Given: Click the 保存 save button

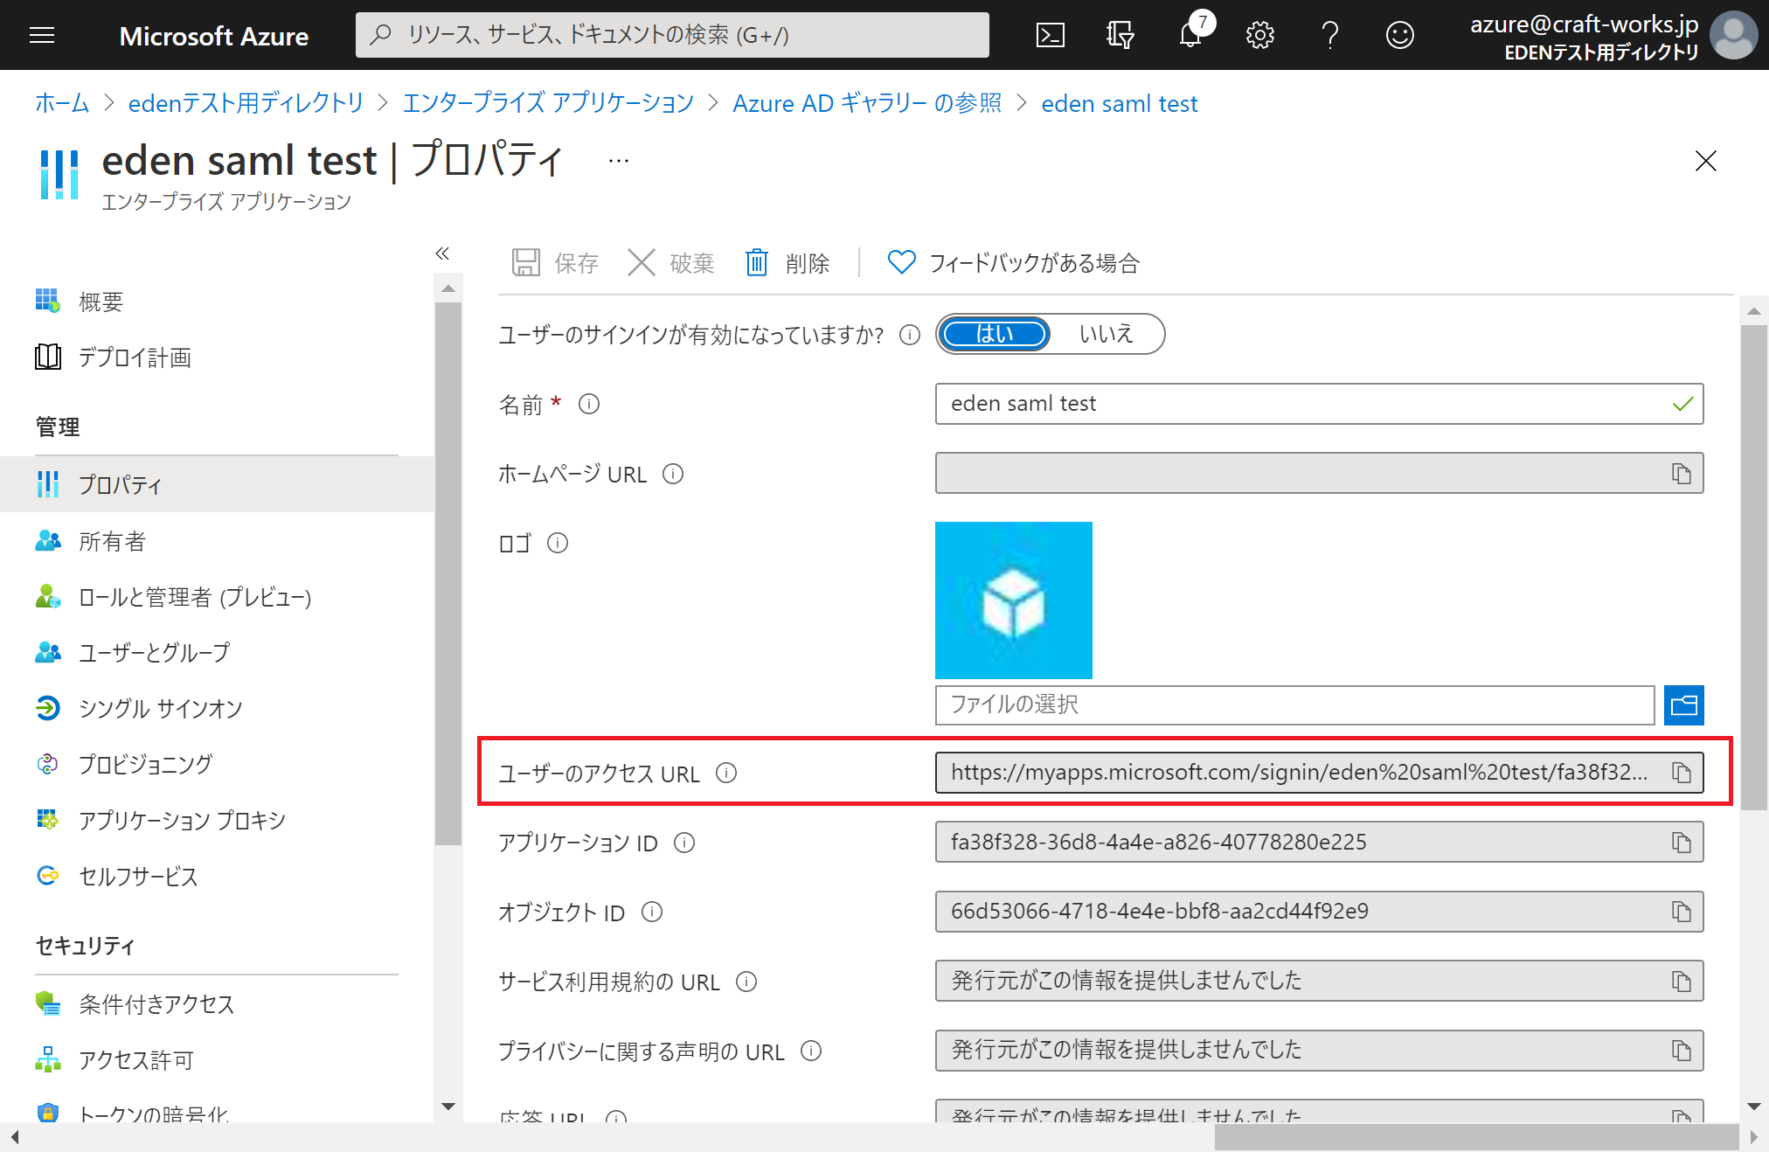Looking at the screenshot, I should point(555,262).
